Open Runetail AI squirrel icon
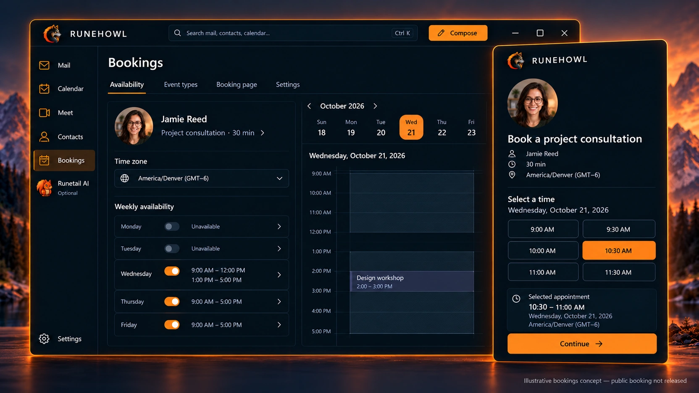This screenshot has width=699, height=393. (45, 188)
